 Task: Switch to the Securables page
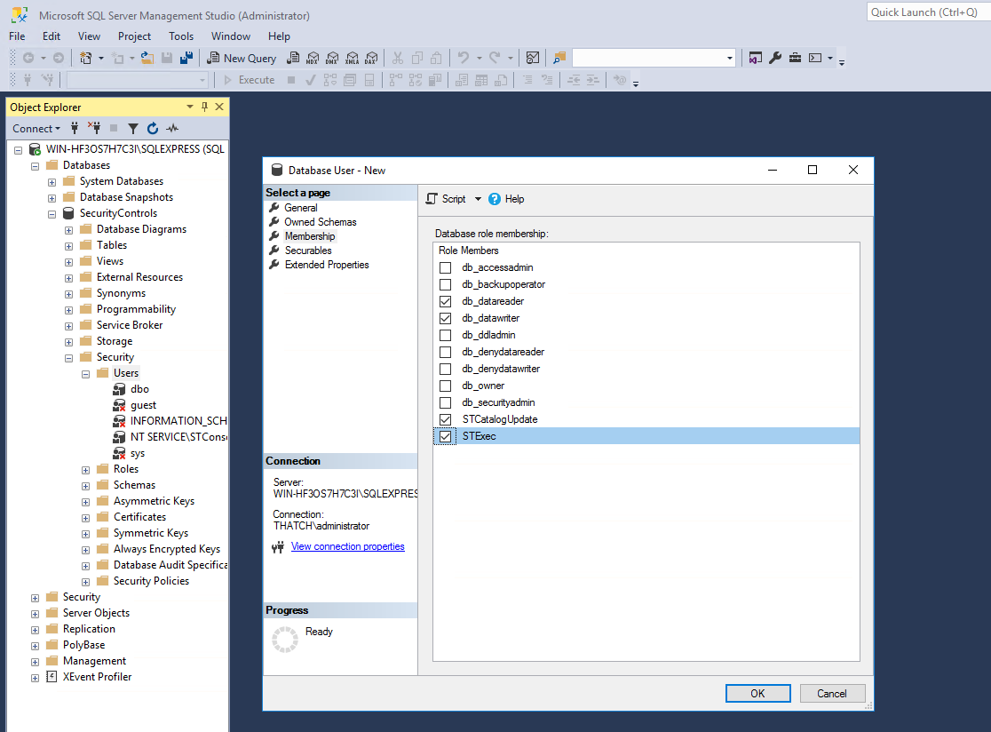(x=310, y=251)
